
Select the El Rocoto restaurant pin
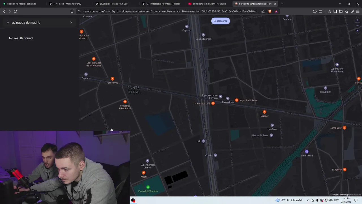click(x=344, y=170)
